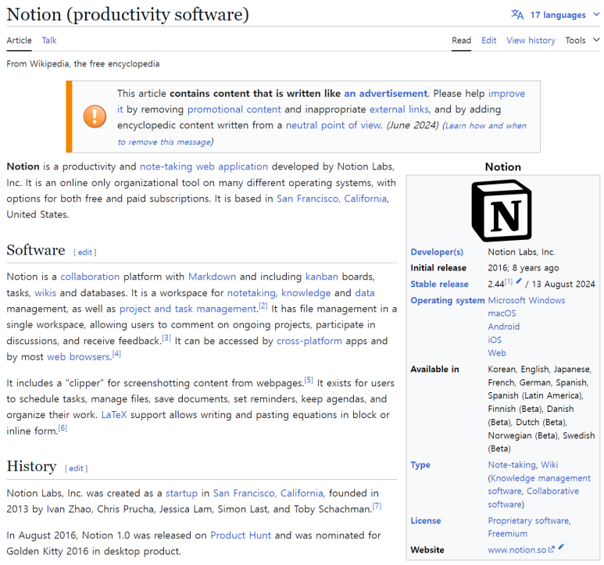The width and height of the screenshot is (604, 565).
Task: Jump to citation reference [2]
Action: (263, 306)
